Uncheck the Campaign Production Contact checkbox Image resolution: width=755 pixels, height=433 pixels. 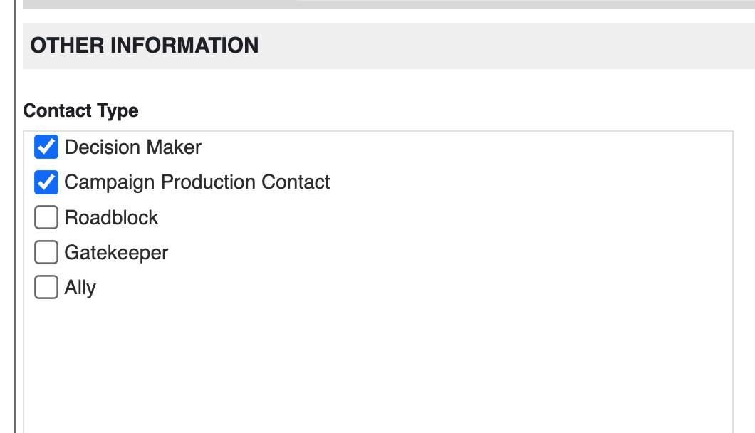[46, 182]
